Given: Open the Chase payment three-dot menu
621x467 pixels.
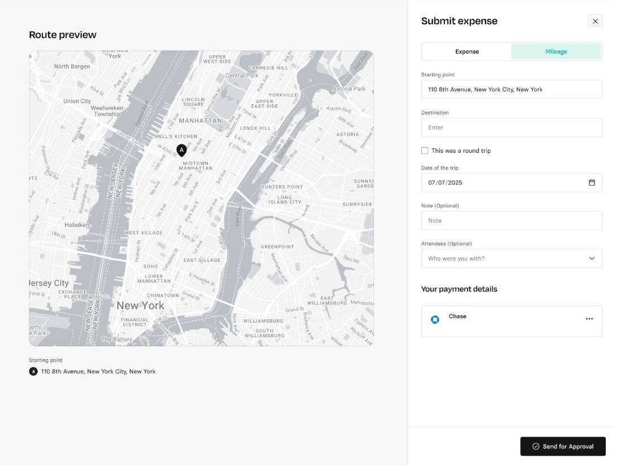Looking at the screenshot, I should point(589,319).
